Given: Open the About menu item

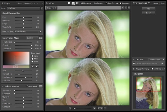Looking at the screenshot, I should point(156,3).
